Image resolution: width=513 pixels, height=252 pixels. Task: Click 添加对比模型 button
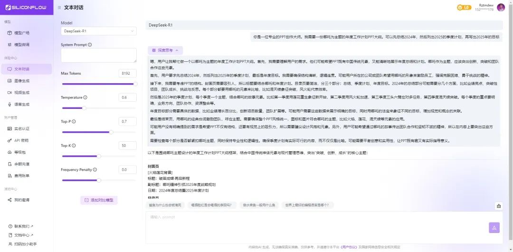[99, 200]
